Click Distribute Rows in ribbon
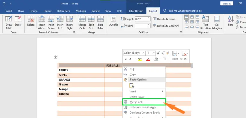This screenshot has width=246, height=118. click(x=164, y=19)
